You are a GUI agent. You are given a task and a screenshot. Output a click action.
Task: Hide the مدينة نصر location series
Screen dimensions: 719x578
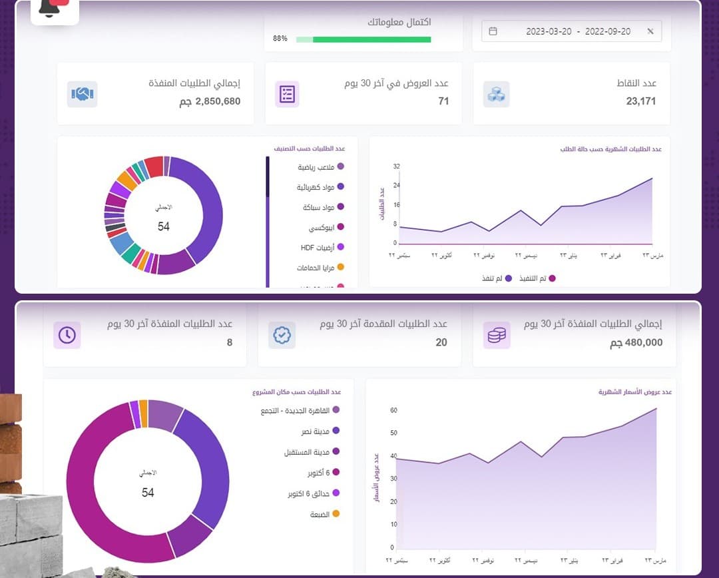[x=320, y=432]
